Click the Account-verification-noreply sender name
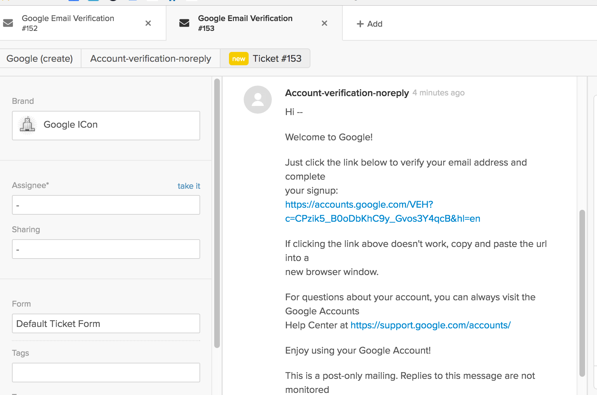Viewport: 597px width, 395px height. (347, 93)
